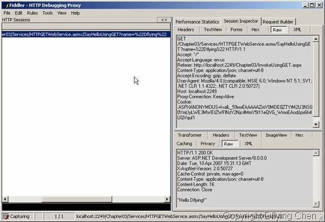Click the Host: localhost:2249 line

point(197,91)
